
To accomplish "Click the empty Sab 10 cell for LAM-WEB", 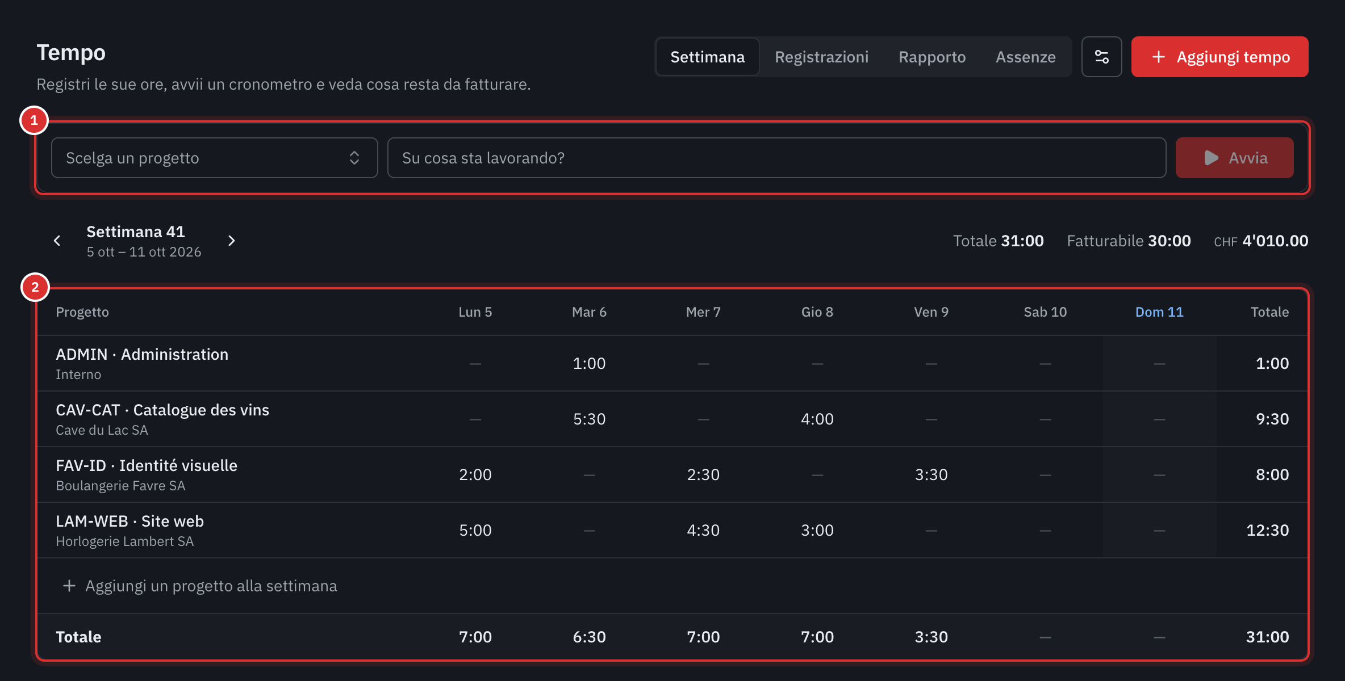I will tap(1045, 530).
